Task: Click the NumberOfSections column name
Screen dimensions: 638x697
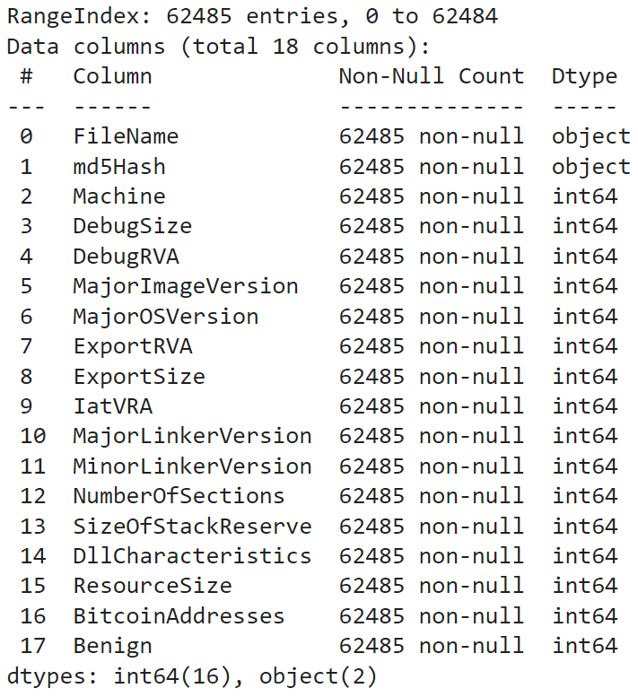Action: pyautogui.click(x=179, y=496)
